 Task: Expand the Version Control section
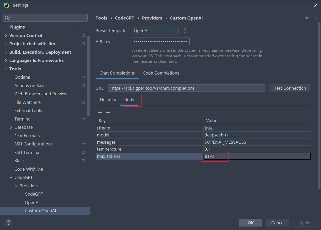6,35
